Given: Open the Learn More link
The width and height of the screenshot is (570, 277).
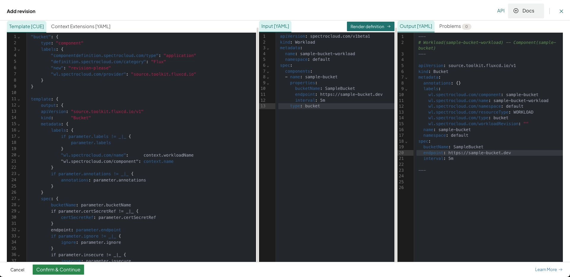Looking at the screenshot, I should coord(548,270).
